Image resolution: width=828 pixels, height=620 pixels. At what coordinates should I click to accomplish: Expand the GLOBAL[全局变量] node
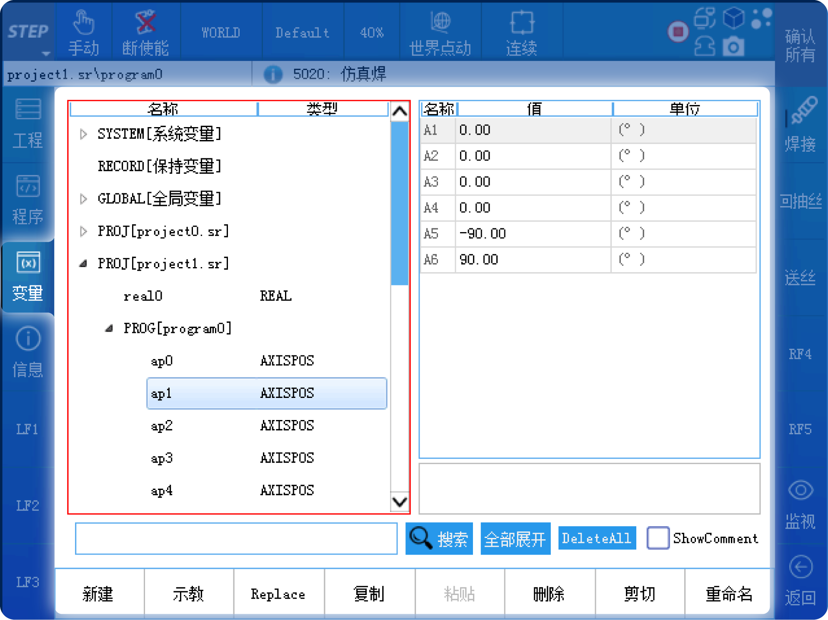[83, 199]
